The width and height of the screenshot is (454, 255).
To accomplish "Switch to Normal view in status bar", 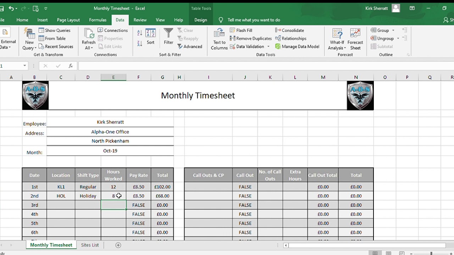I will [x=375, y=253].
